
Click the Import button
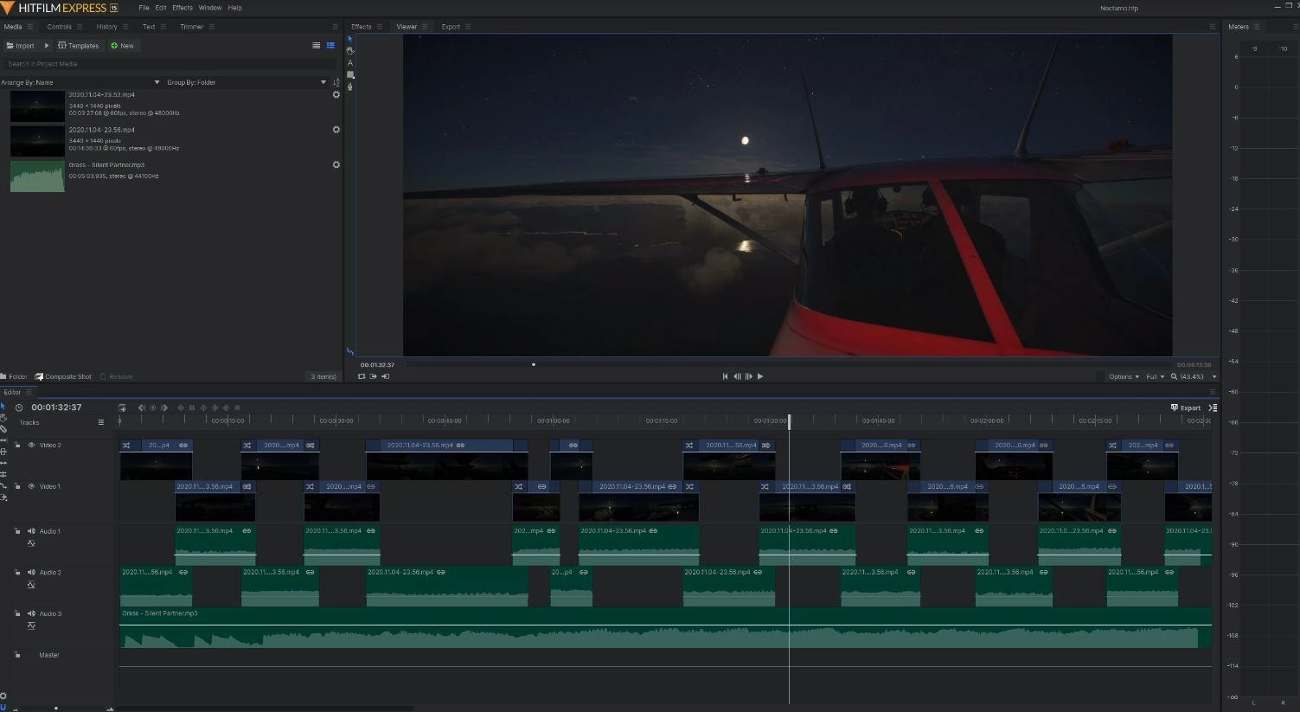[x=21, y=46]
